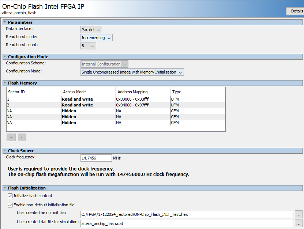Click the plus button below sector table
This screenshot has width=304, height=229.
point(10,138)
